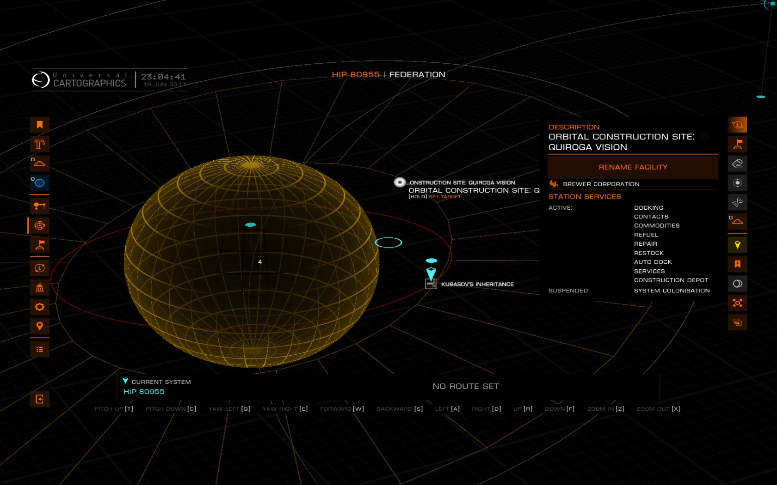This screenshot has width=777, height=485.
Task: Select the active system map globe icon
Action: [x=40, y=225]
